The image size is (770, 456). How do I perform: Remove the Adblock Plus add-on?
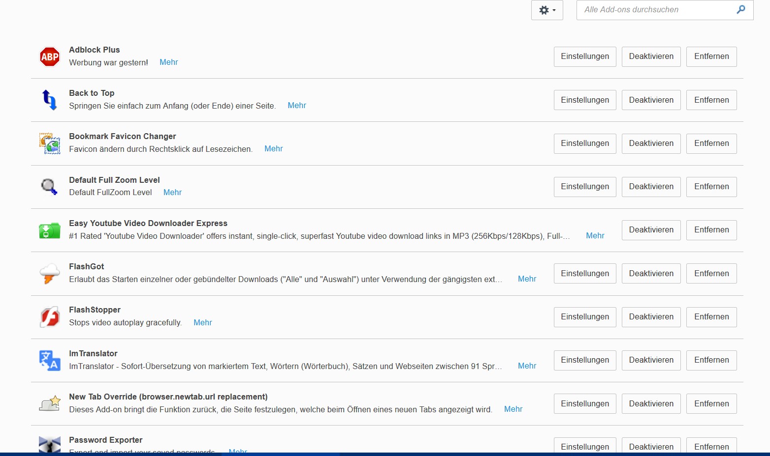[x=711, y=57]
